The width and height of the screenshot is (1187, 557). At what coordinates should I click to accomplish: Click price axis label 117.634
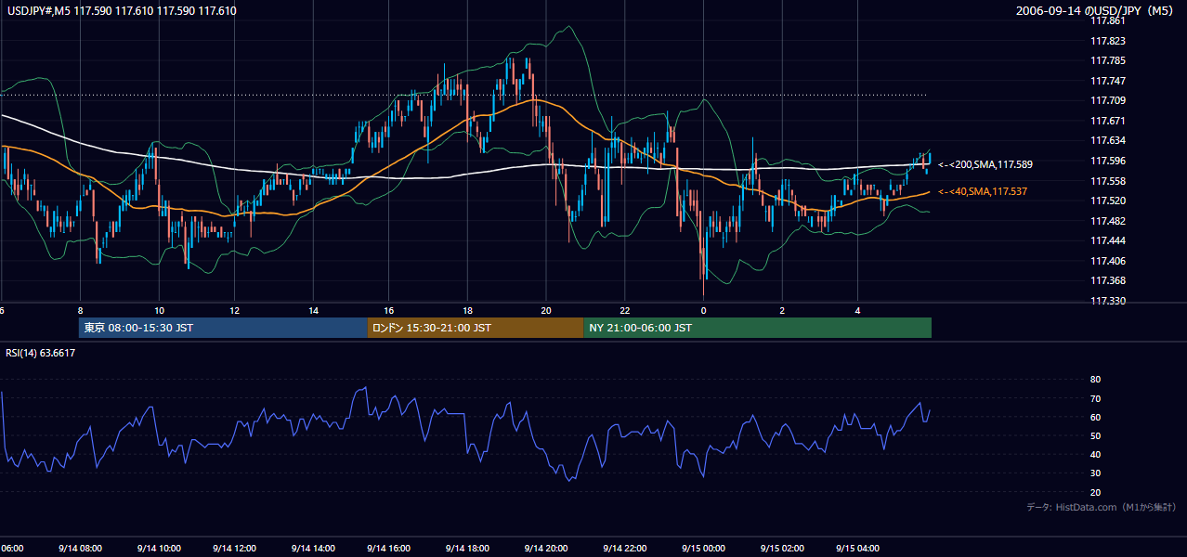pyautogui.click(x=1107, y=141)
